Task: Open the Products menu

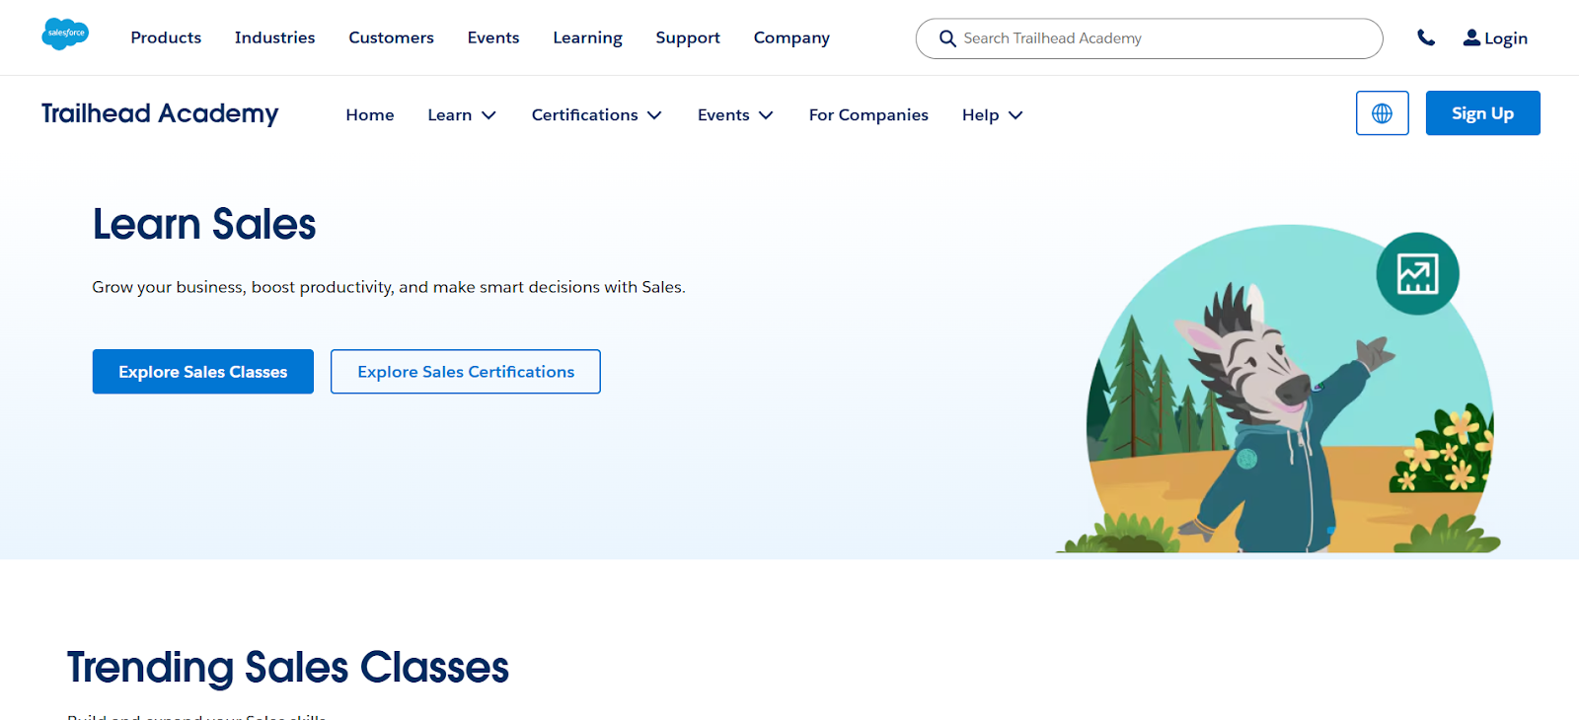Action: (166, 37)
